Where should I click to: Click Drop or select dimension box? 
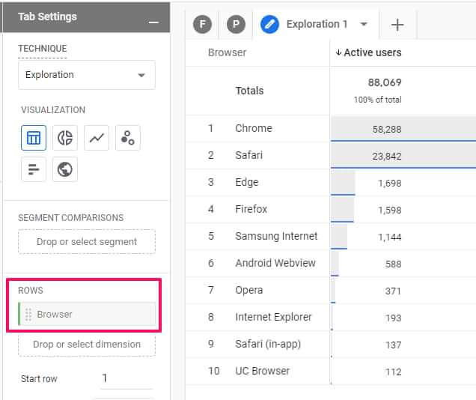click(87, 345)
